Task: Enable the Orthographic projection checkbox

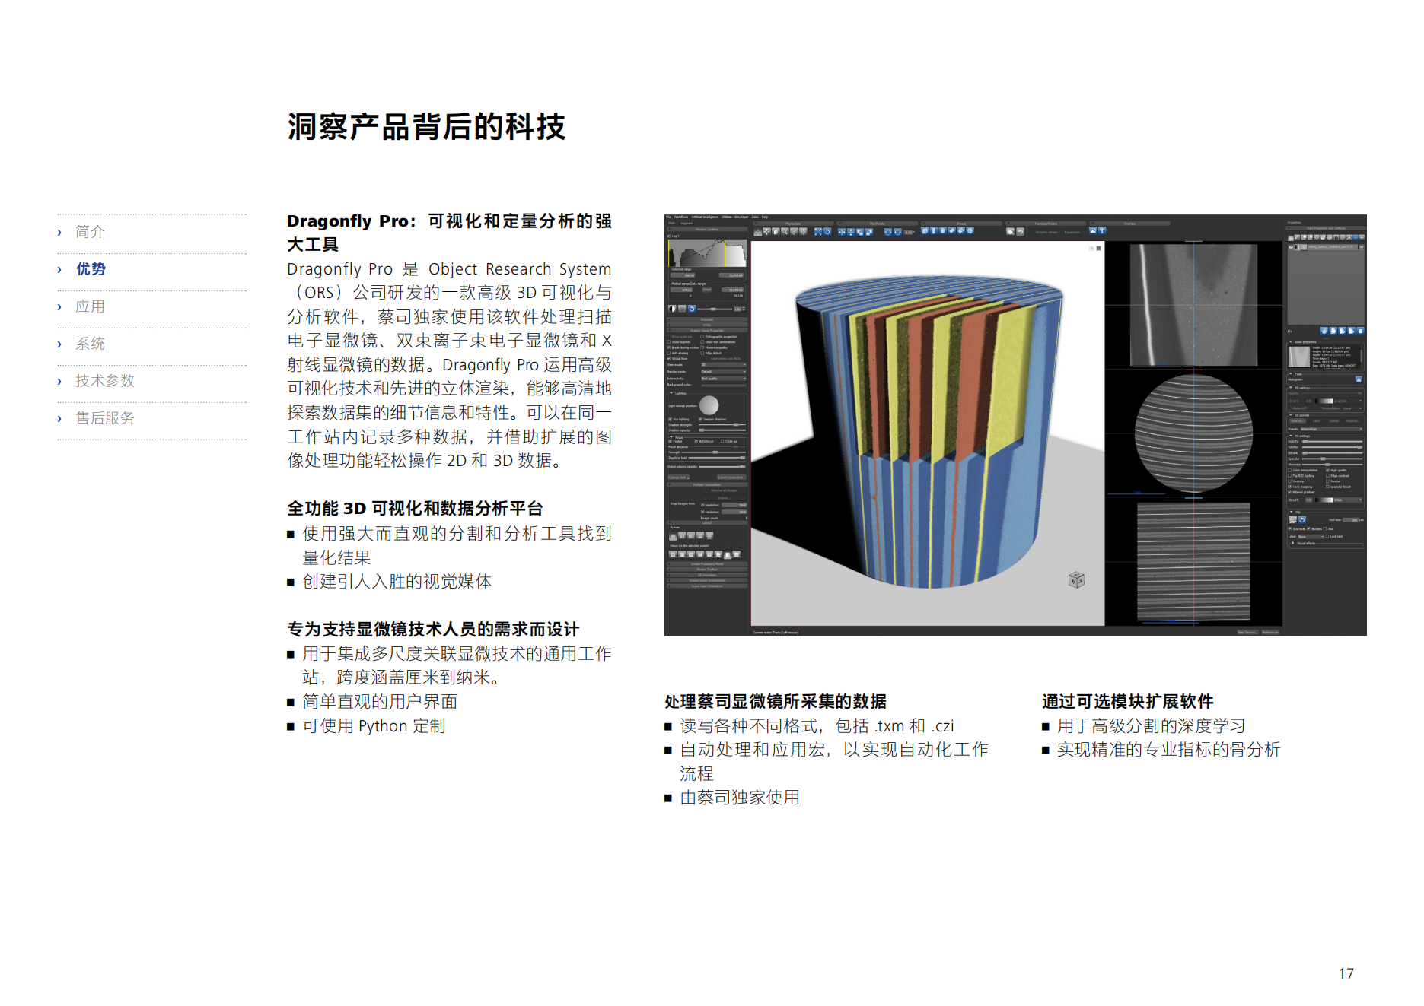Action: 702,337
